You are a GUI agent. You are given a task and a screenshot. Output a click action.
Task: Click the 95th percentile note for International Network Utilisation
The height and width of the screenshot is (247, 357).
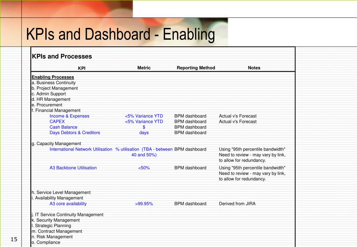252,155
